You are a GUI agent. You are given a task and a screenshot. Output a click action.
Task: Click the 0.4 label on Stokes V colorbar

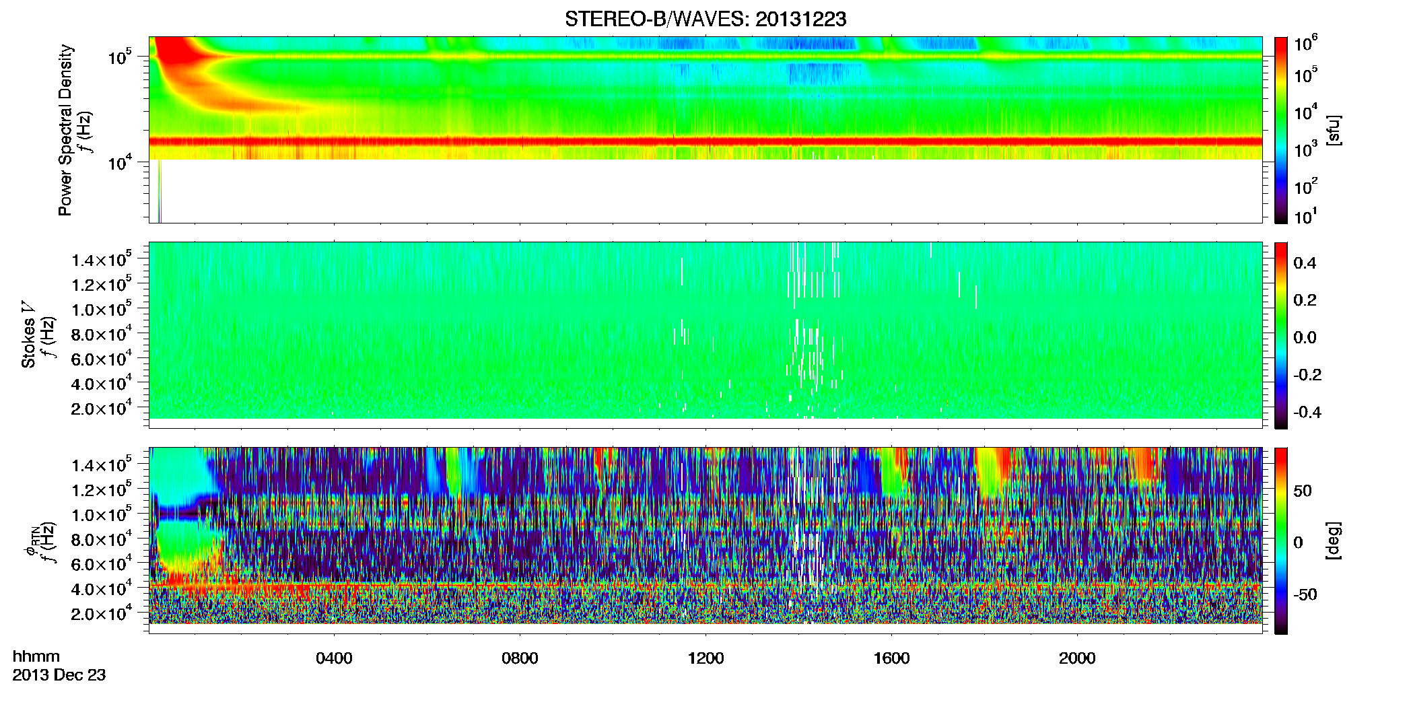[1305, 263]
